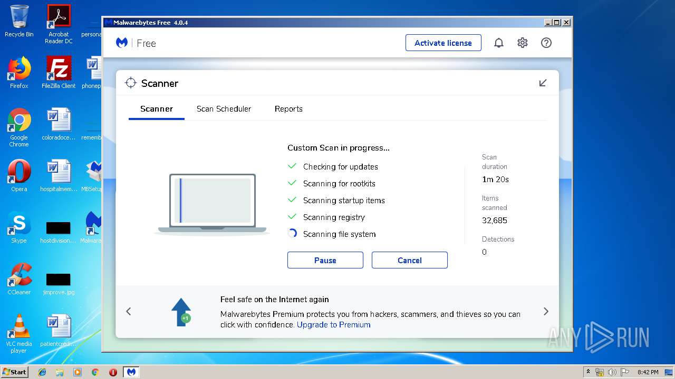
Task: Launch Skype from the desktop
Action: (x=19, y=227)
